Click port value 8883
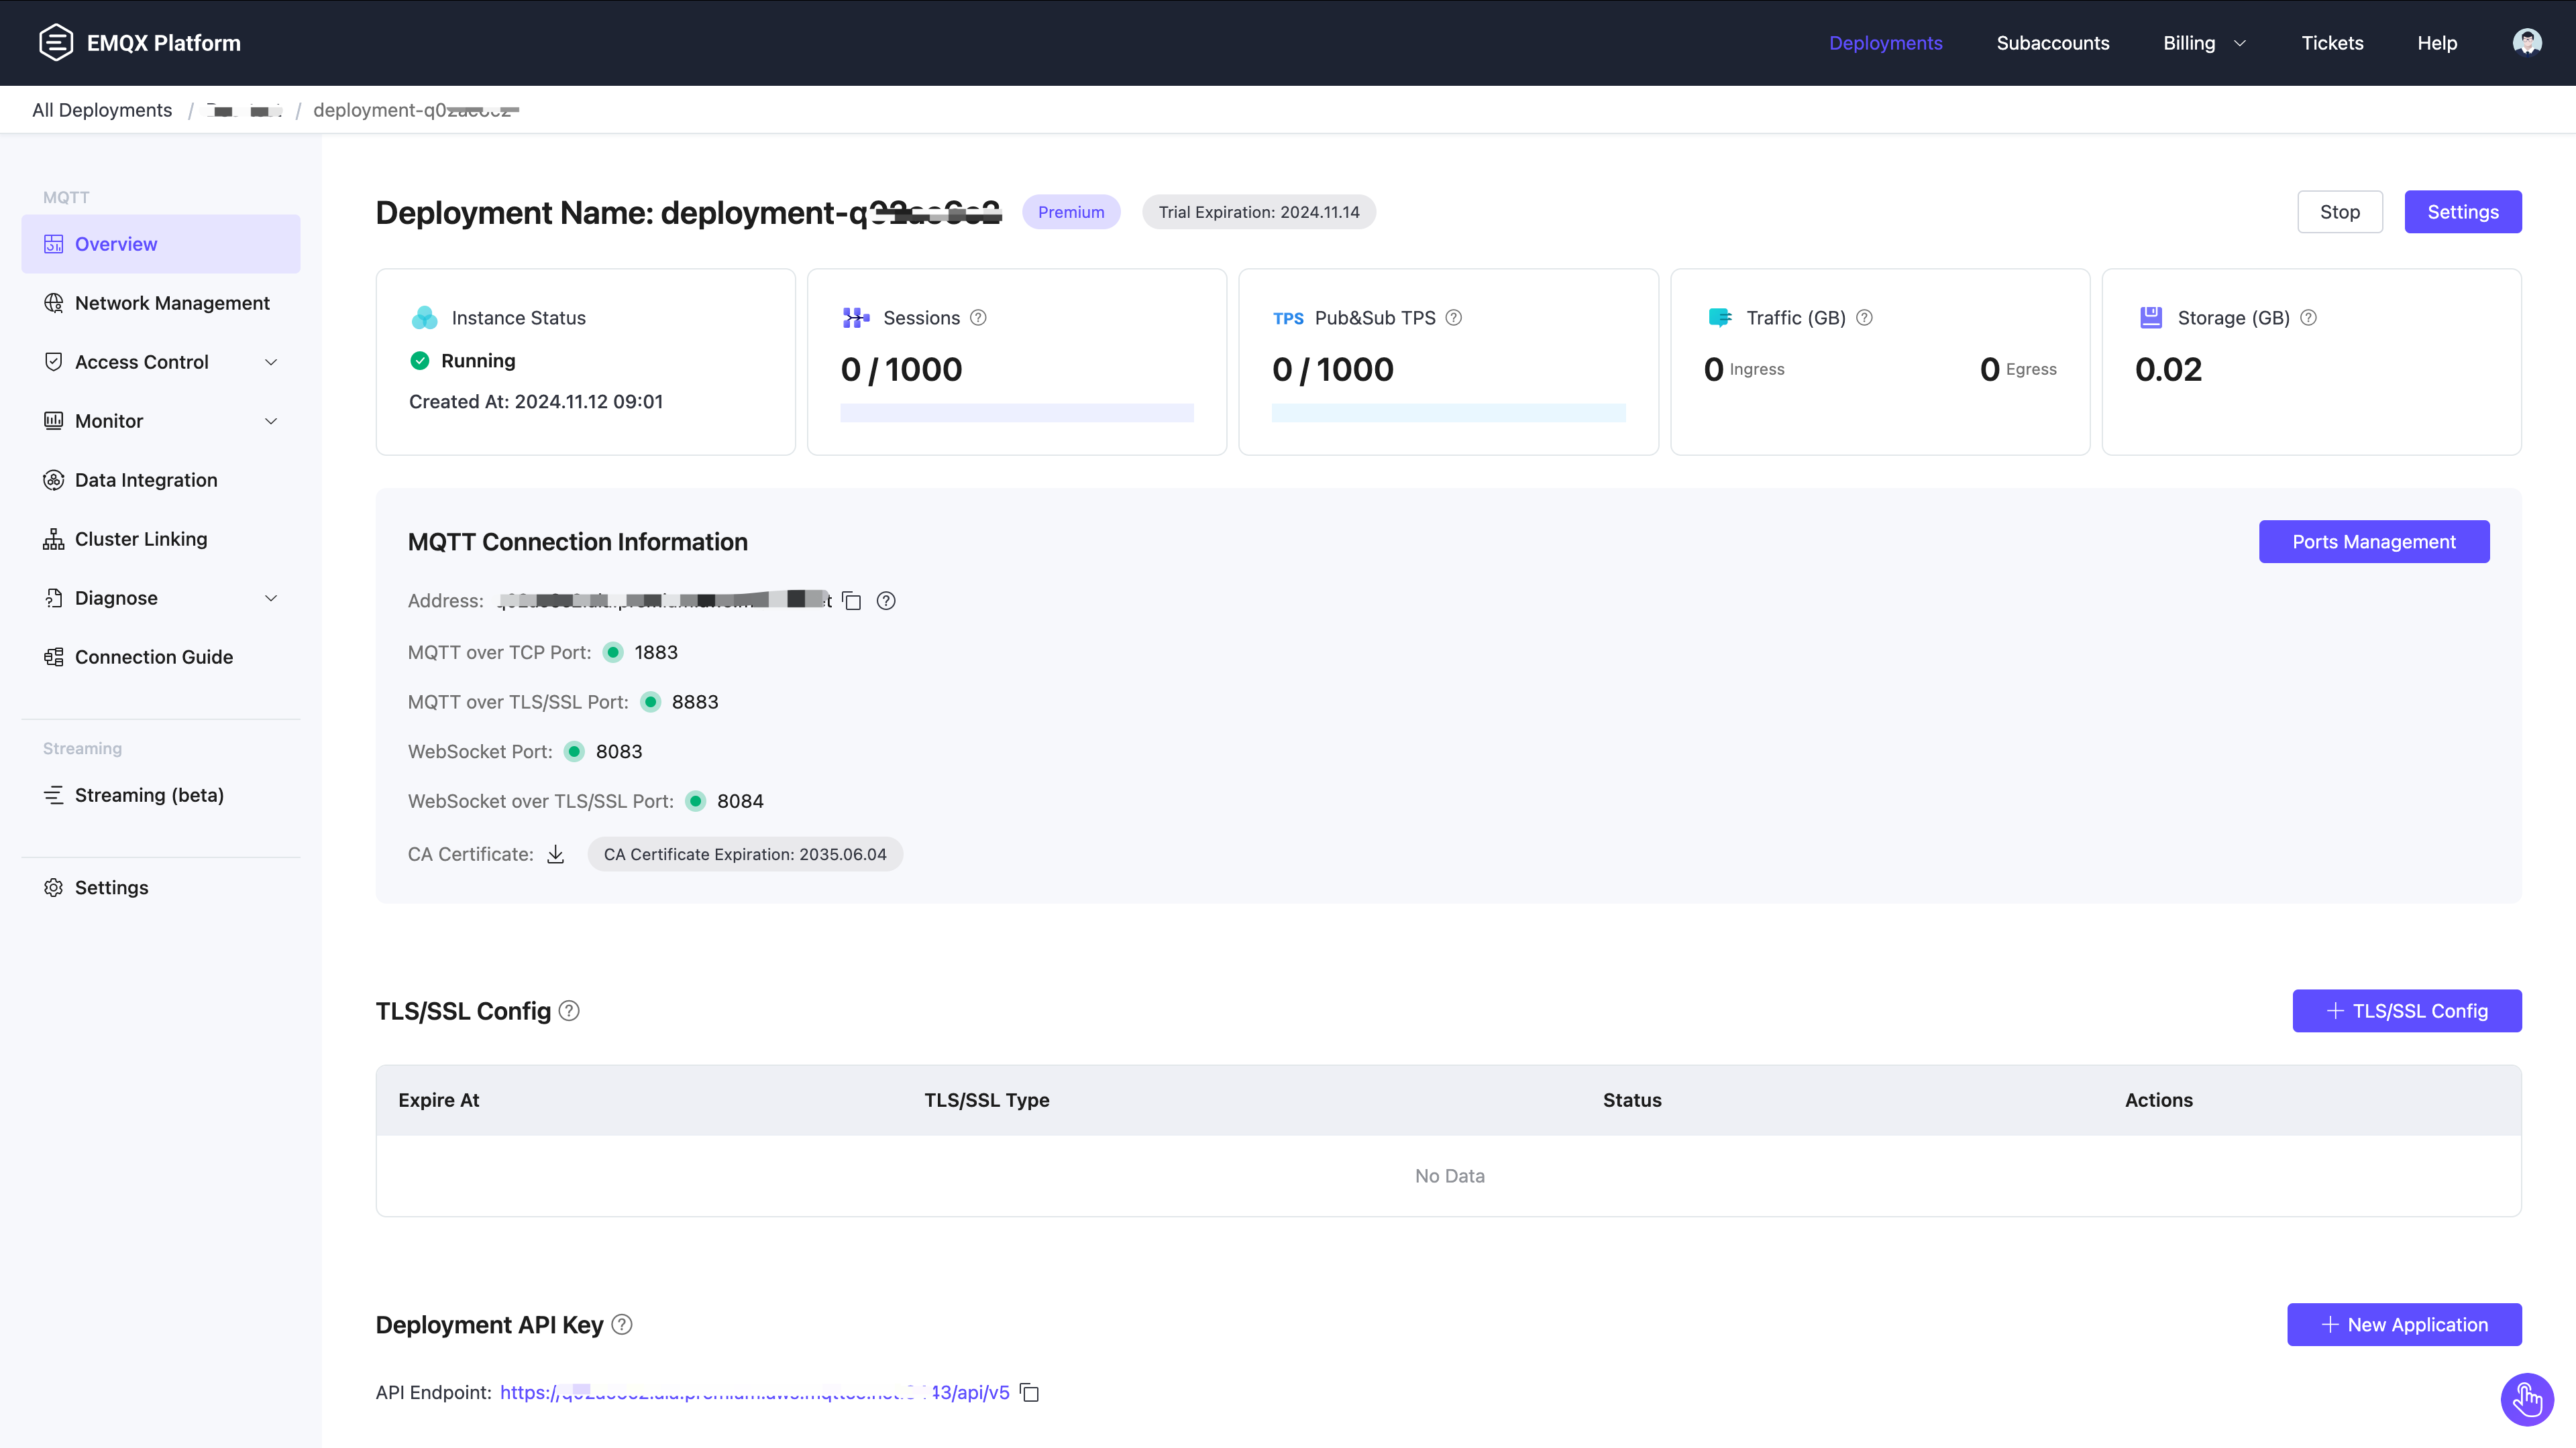 695,703
